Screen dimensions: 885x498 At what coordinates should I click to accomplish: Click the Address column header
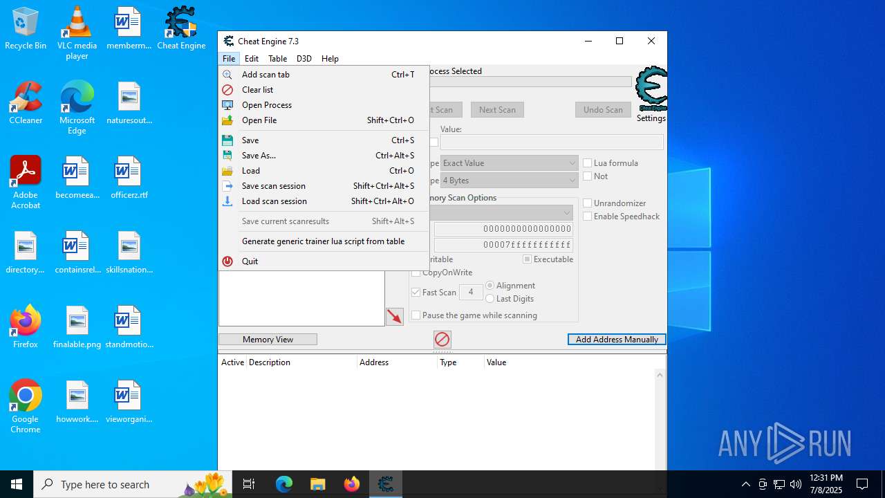(x=398, y=362)
